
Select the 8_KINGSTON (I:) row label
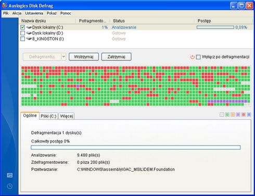click(x=48, y=38)
